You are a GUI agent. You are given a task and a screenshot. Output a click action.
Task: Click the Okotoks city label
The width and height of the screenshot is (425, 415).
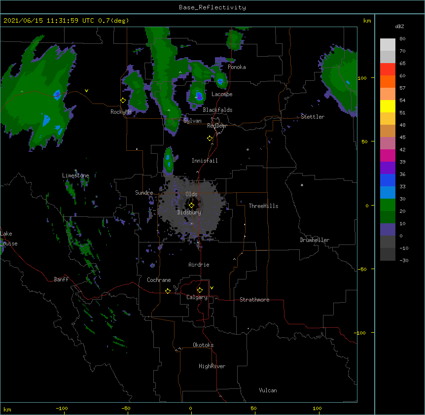203,345
